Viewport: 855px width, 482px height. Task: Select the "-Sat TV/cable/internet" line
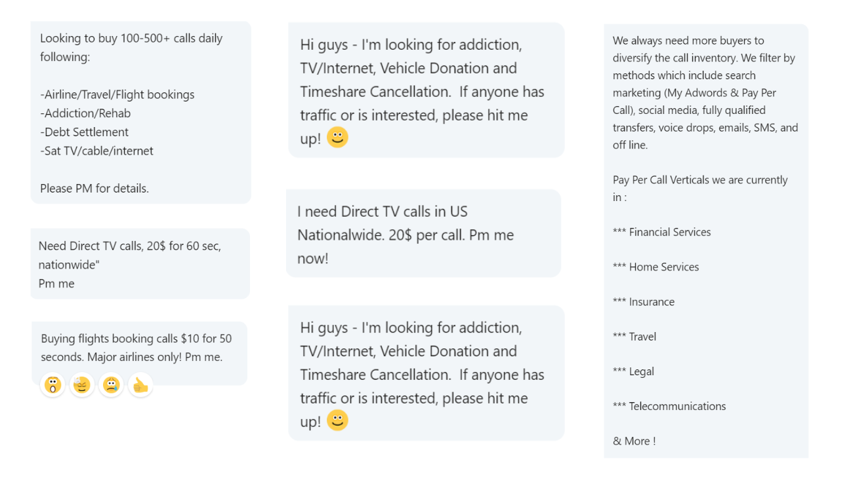pos(97,151)
